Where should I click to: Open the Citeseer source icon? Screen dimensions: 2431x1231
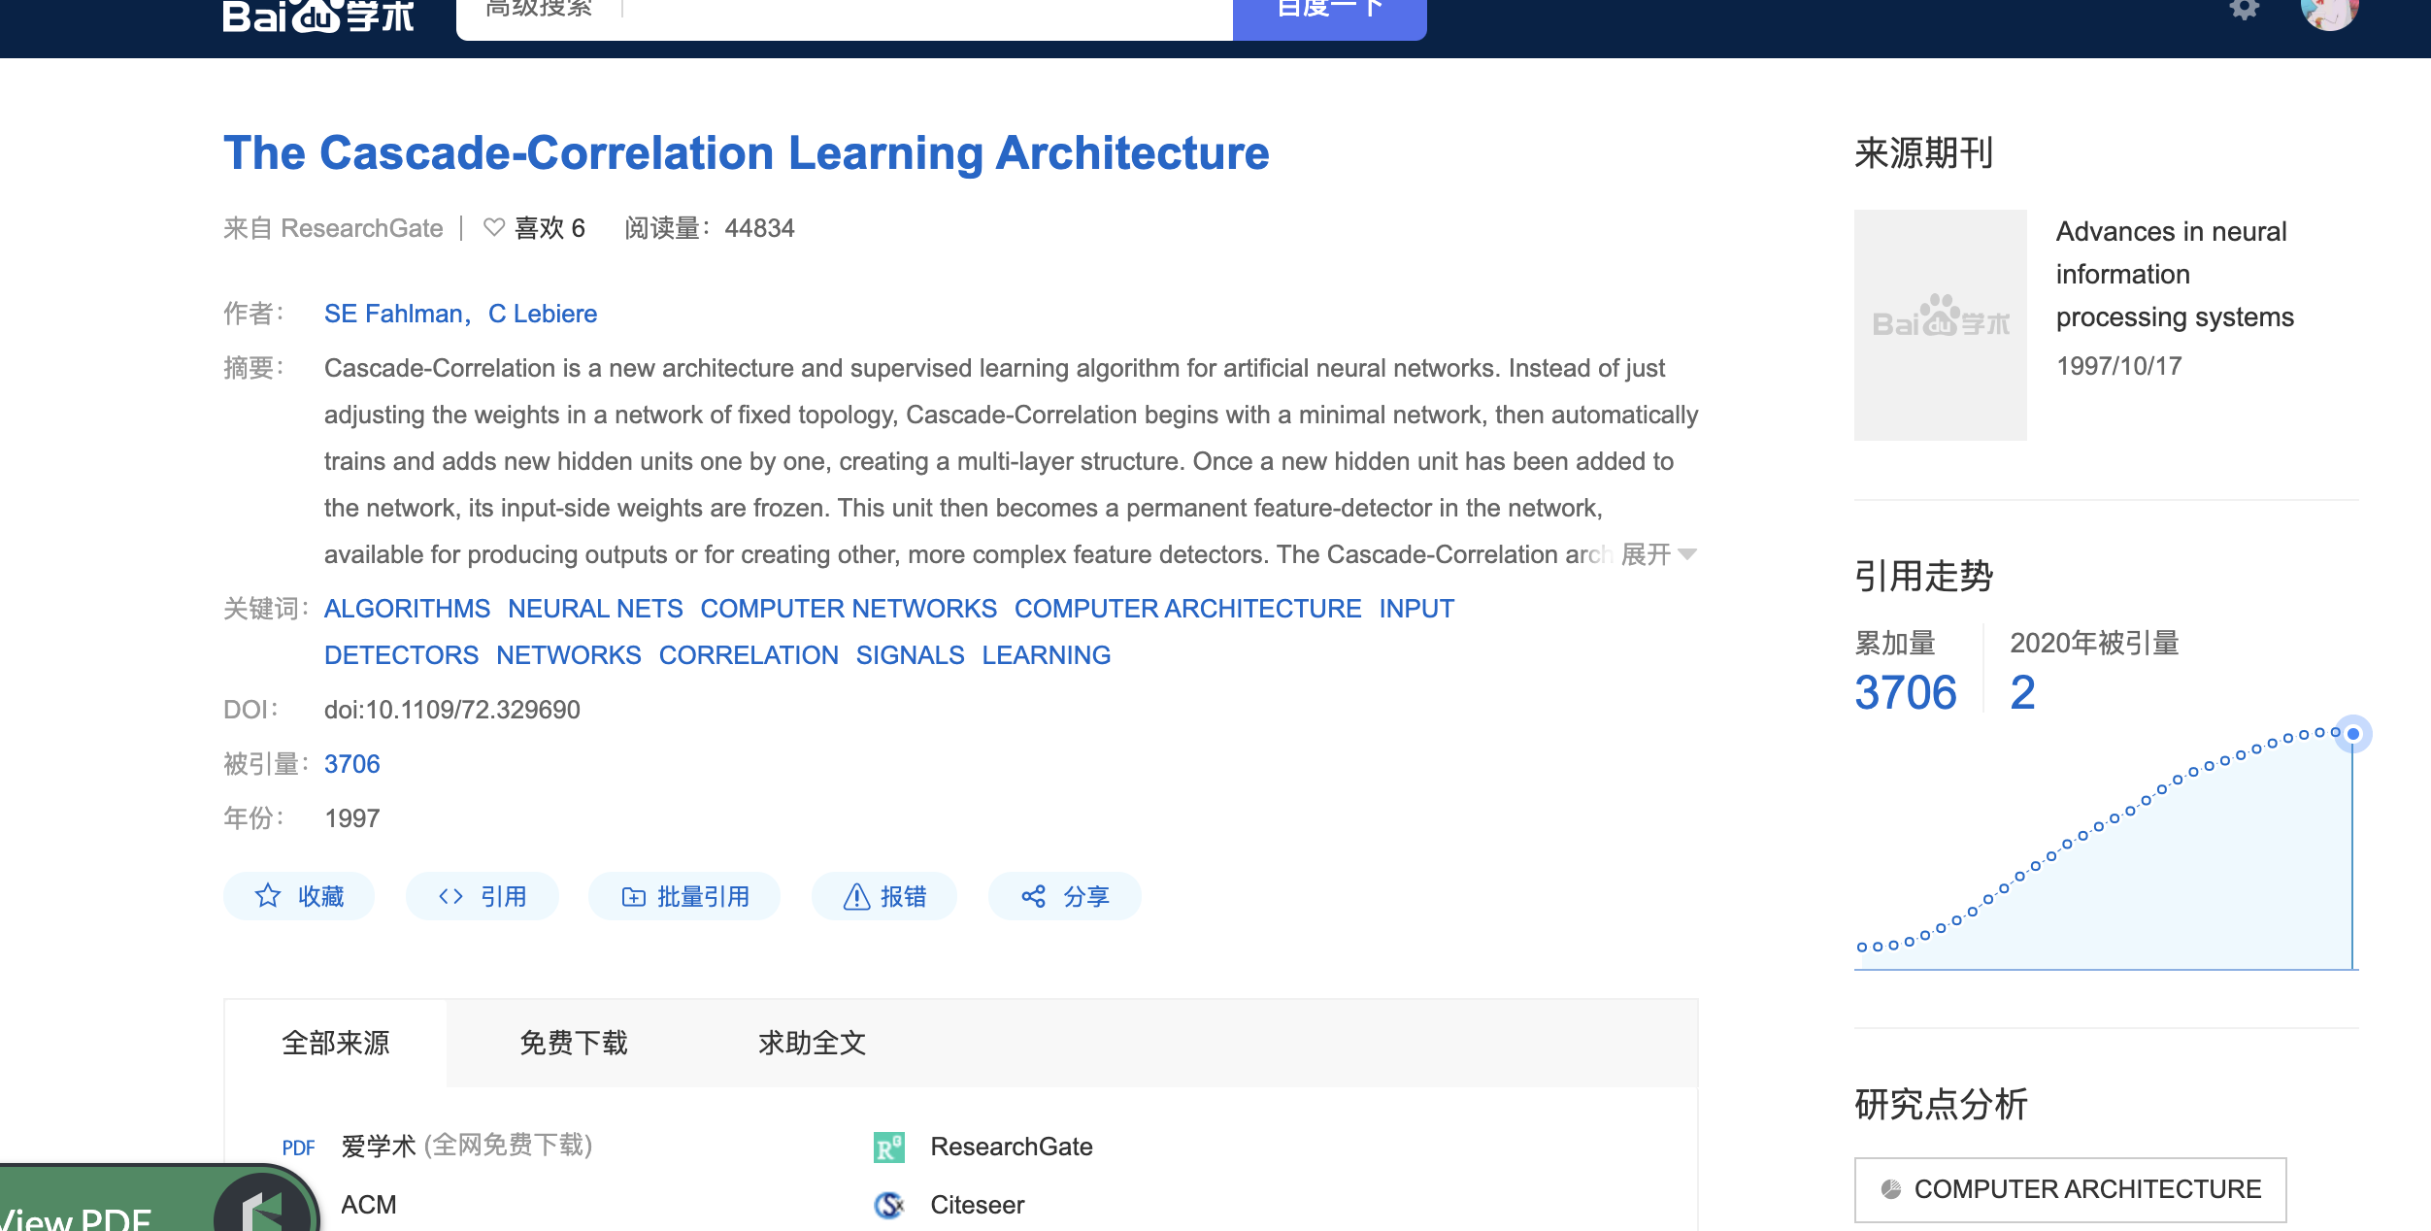[x=888, y=1206]
